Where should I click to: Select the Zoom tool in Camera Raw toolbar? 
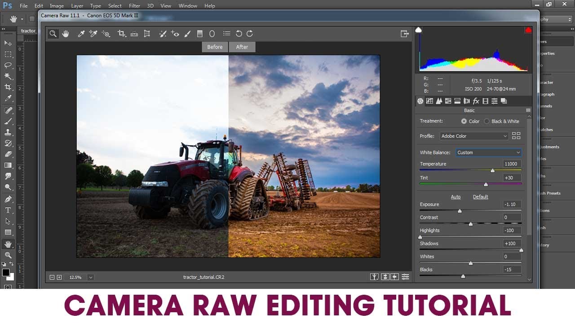click(x=53, y=34)
